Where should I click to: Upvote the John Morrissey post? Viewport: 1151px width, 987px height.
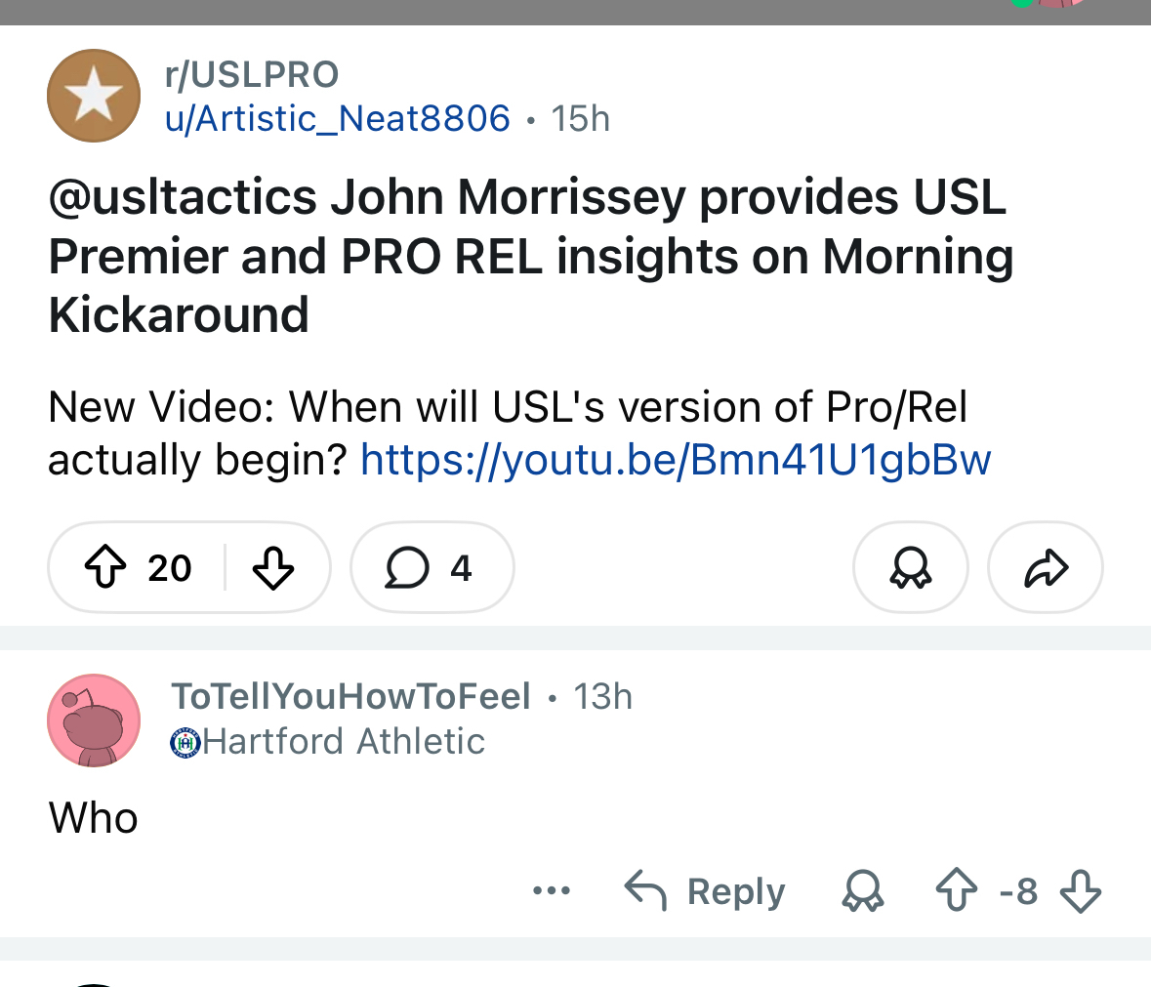(105, 567)
